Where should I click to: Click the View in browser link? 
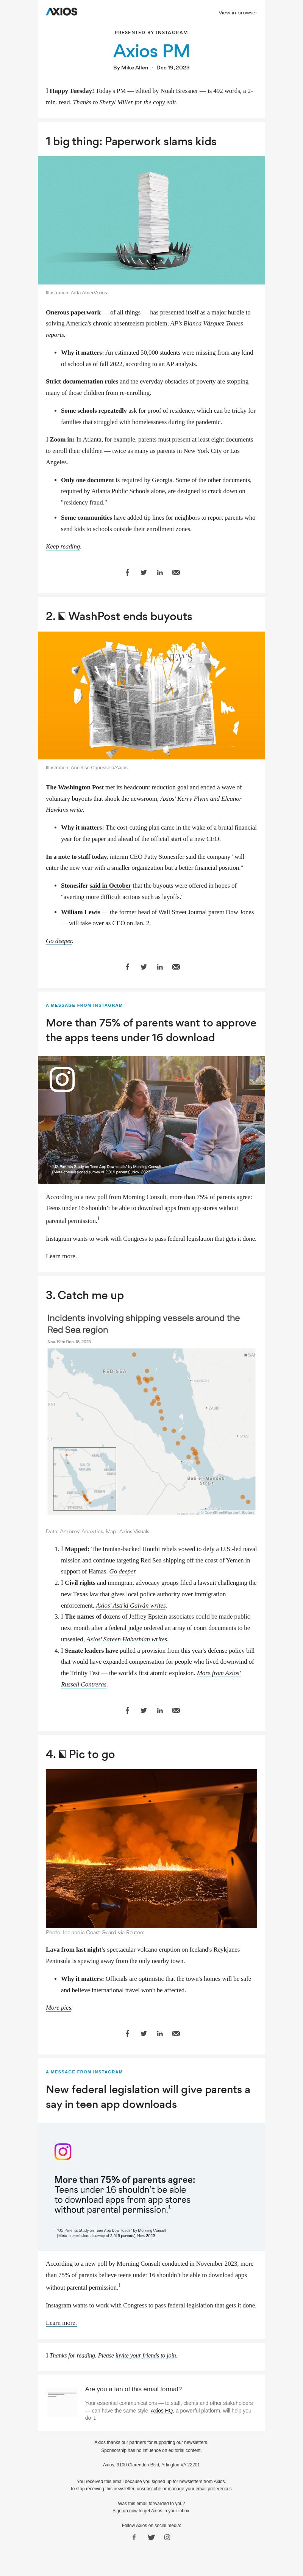coord(238,13)
